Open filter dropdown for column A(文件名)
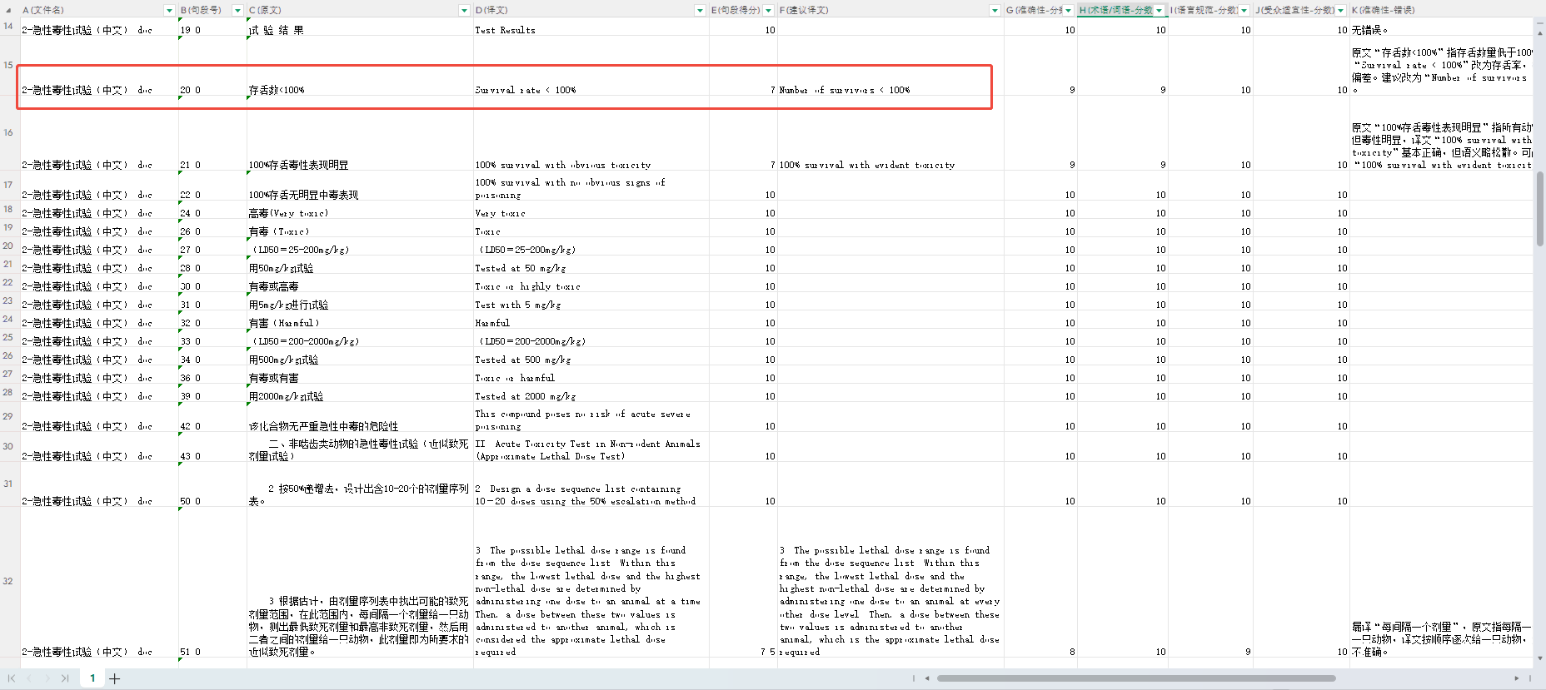 pyautogui.click(x=169, y=10)
